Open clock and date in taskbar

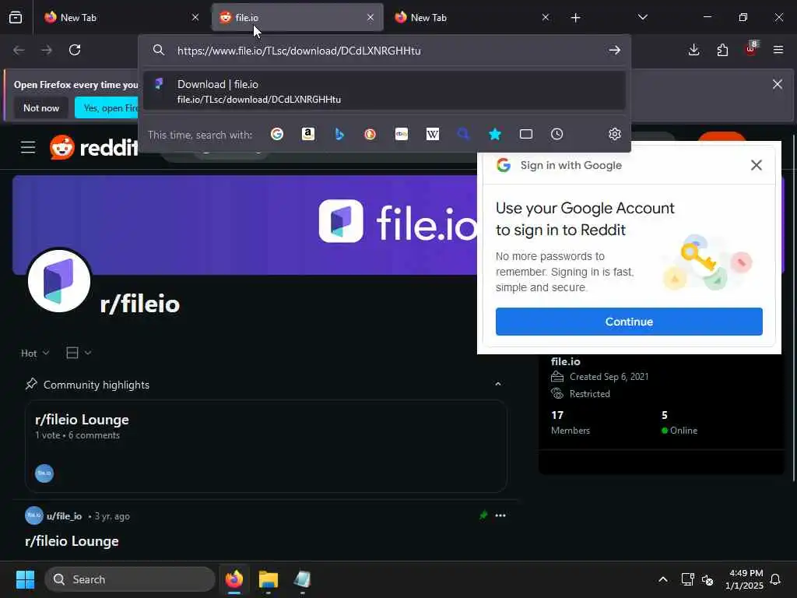(744, 579)
